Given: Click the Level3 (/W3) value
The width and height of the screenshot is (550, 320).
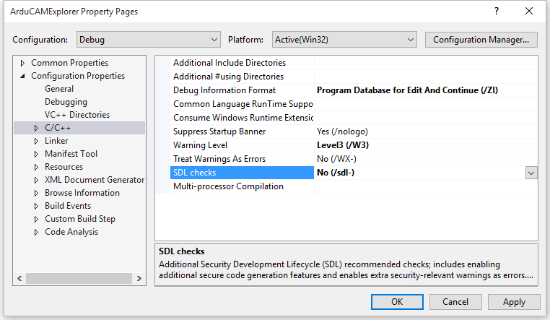Looking at the screenshot, I should pos(343,145).
